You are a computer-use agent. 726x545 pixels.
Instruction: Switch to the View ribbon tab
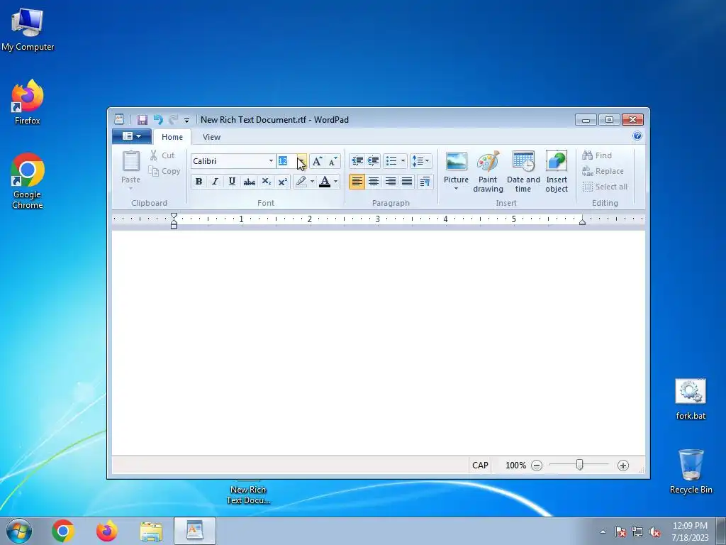coord(211,137)
